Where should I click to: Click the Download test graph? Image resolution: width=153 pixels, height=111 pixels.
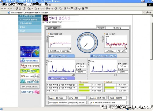click(60, 41)
